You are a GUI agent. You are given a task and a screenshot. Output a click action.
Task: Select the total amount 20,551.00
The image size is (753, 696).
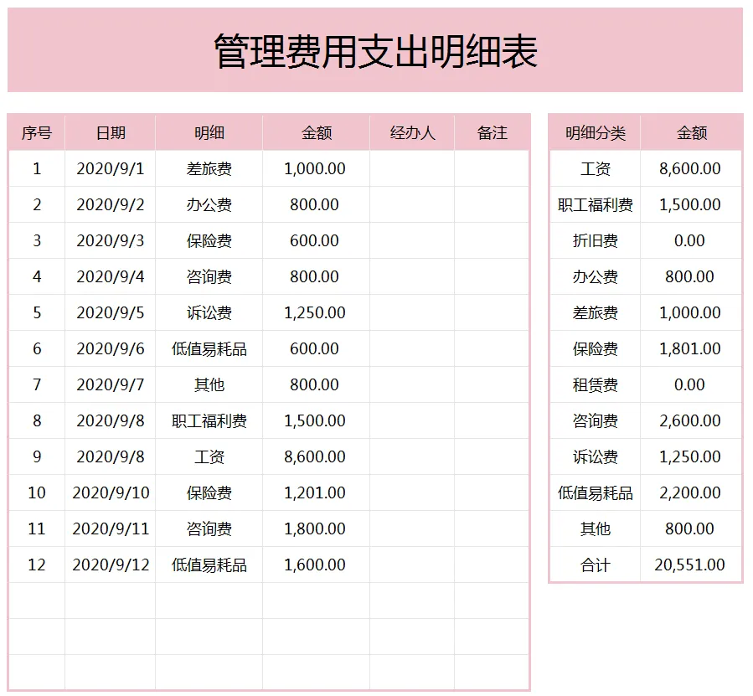(689, 565)
